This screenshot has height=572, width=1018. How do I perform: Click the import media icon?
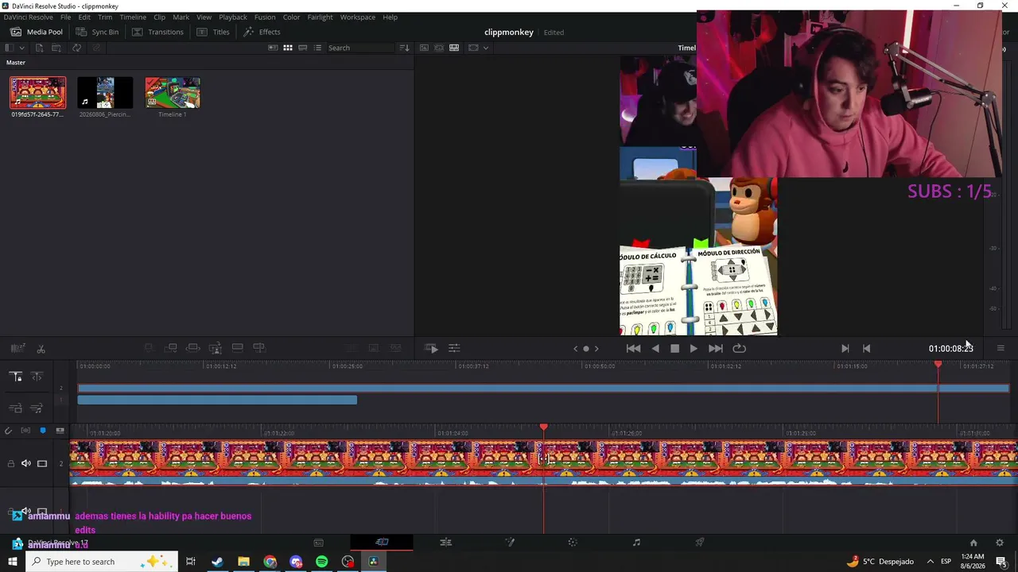[x=39, y=48]
